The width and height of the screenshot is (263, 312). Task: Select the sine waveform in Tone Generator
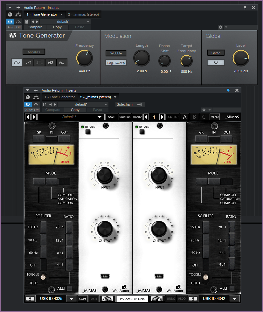tap(17, 62)
